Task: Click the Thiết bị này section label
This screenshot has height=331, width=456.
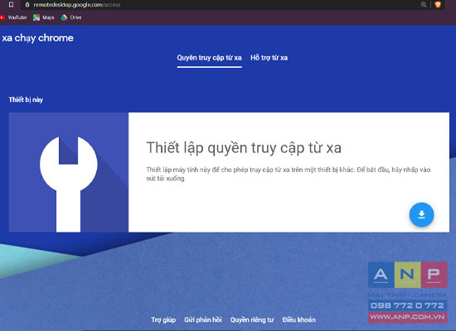Action: pos(26,100)
